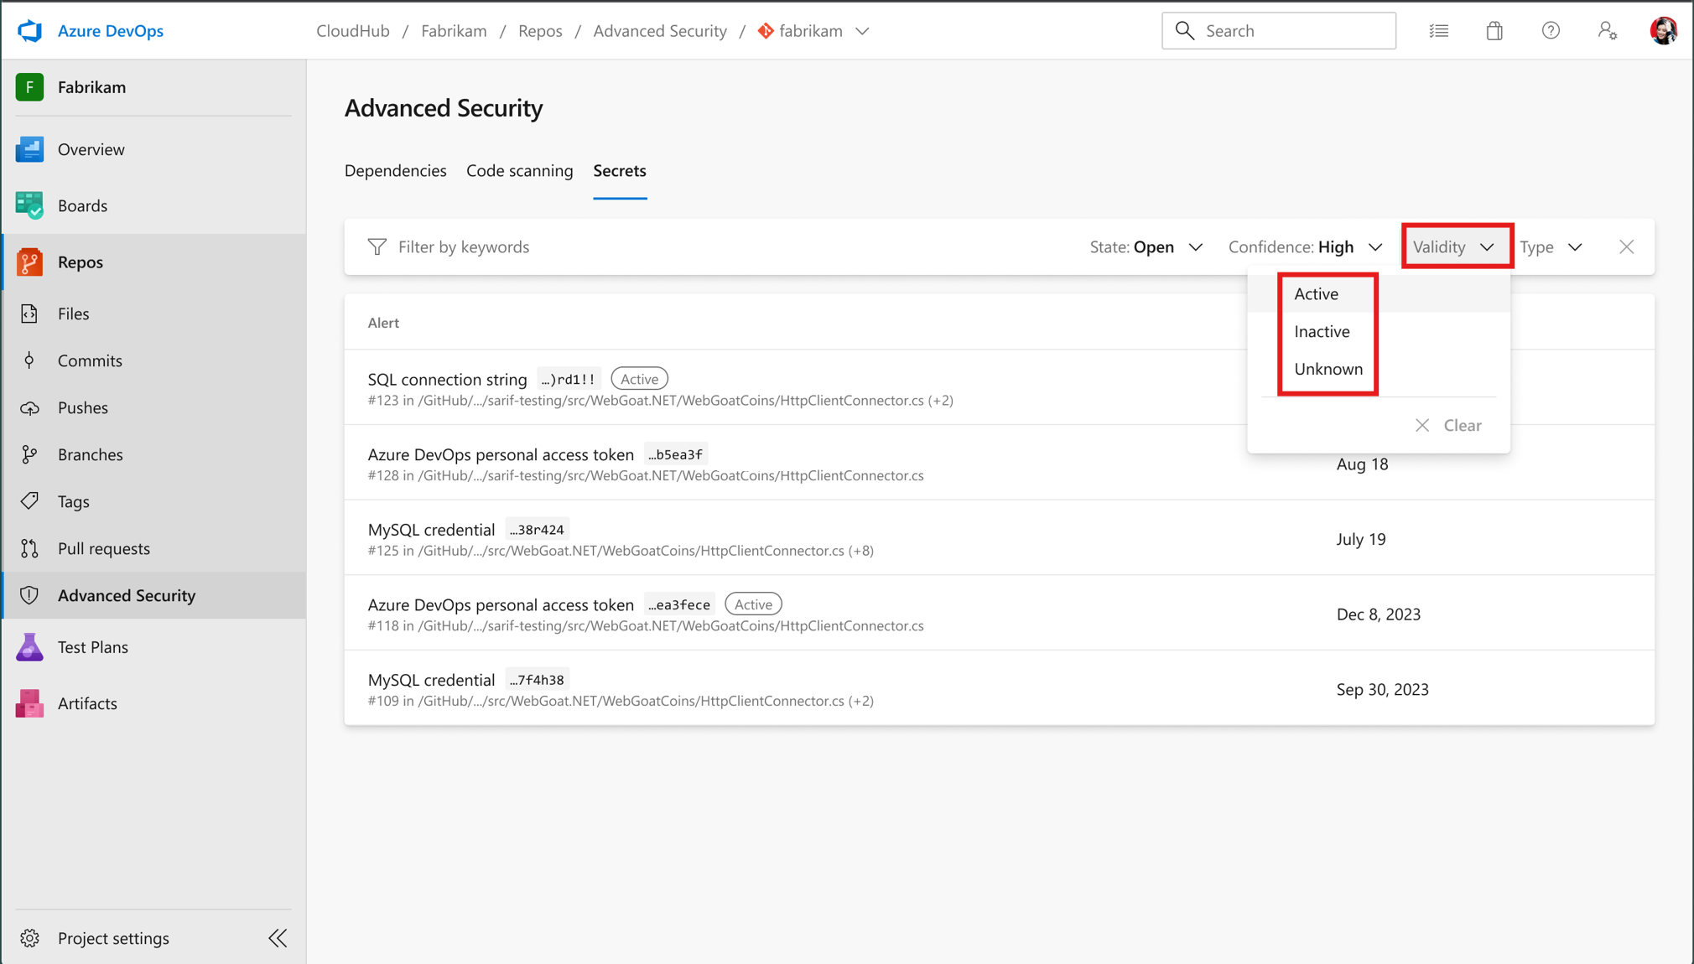Click the top Search box

tap(1278, 31)
